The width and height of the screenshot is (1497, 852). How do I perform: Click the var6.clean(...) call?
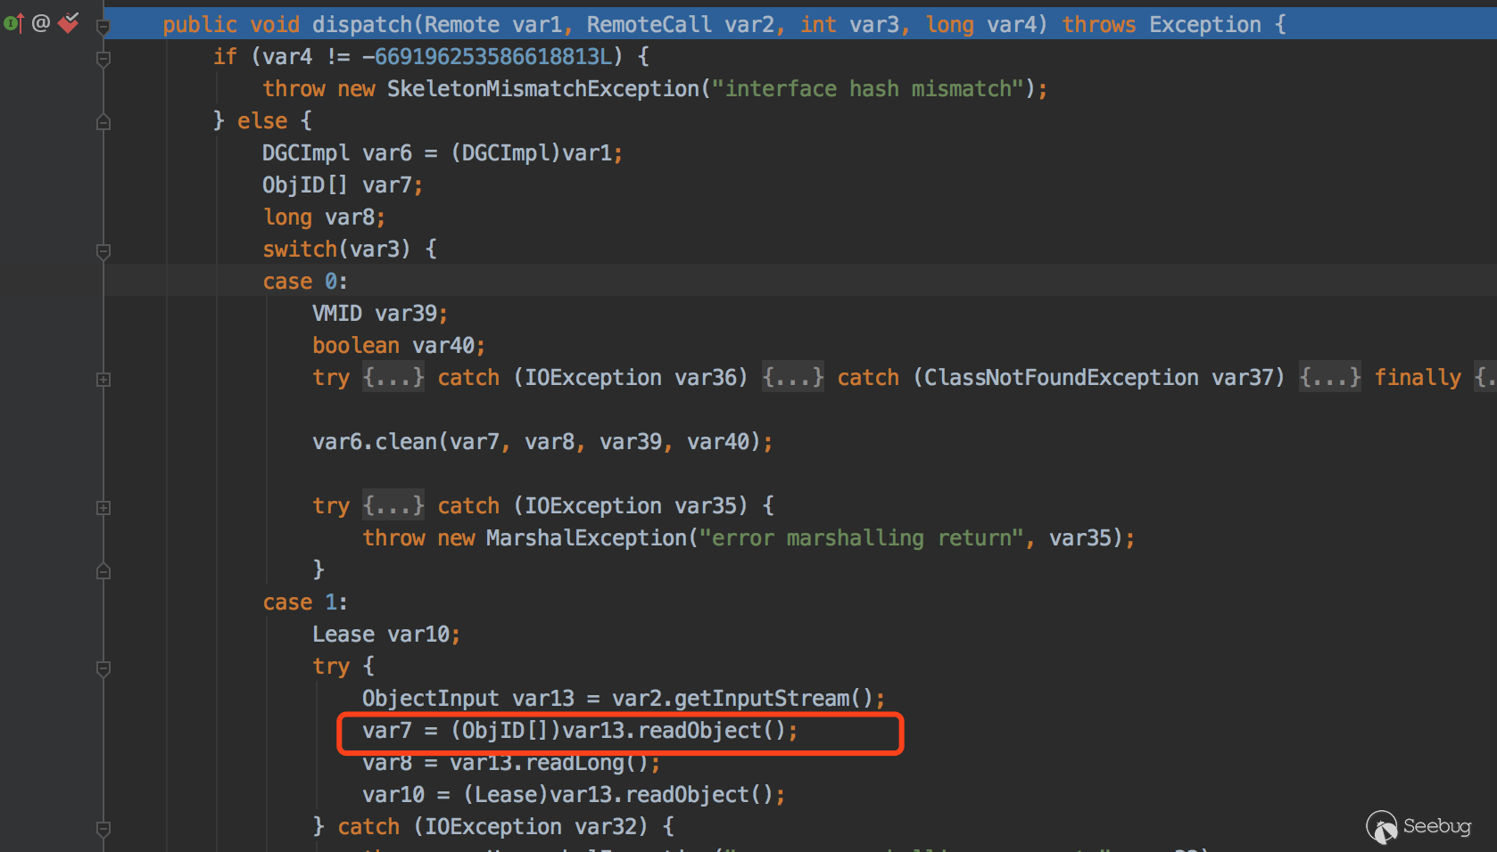click(542, 442)
